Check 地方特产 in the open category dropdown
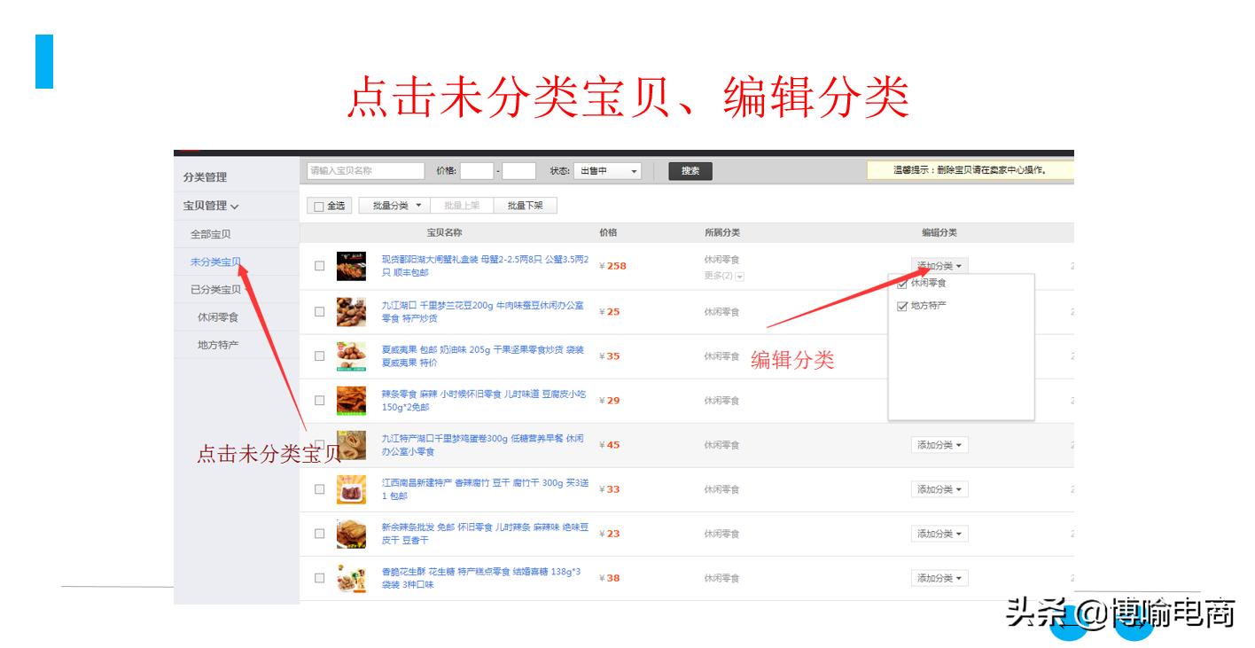Image resolution: width=1255 pixels, height=648 pixels. click(x=903, y=305)
